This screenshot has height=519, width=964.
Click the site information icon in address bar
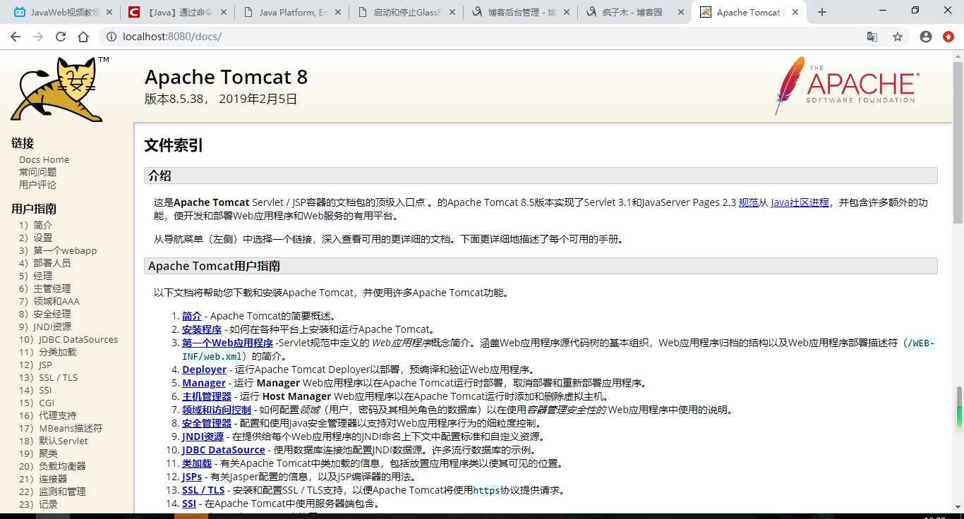pos(111,37)
